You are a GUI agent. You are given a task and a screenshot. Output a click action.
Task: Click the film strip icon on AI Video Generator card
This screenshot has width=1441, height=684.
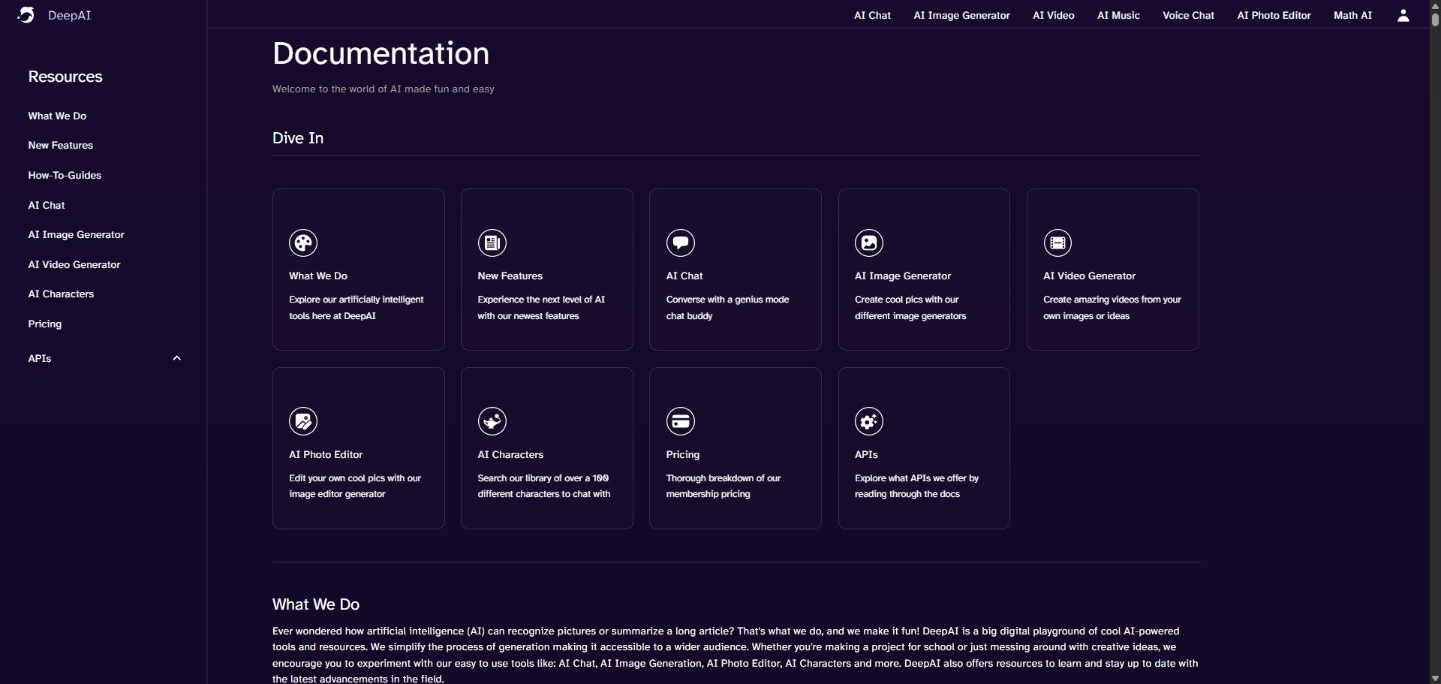[x=1057, y=243]
